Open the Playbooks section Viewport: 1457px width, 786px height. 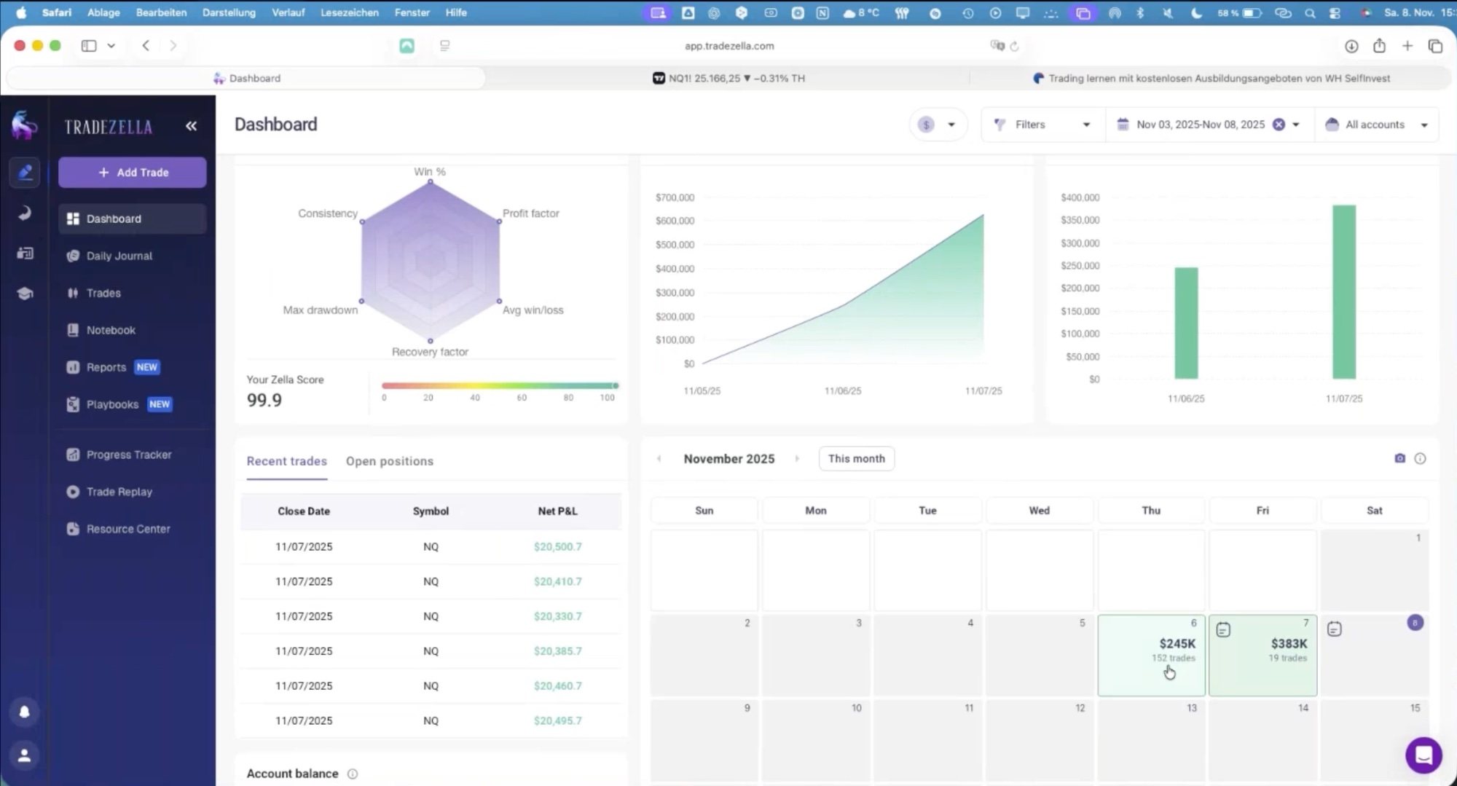point(113,404)
